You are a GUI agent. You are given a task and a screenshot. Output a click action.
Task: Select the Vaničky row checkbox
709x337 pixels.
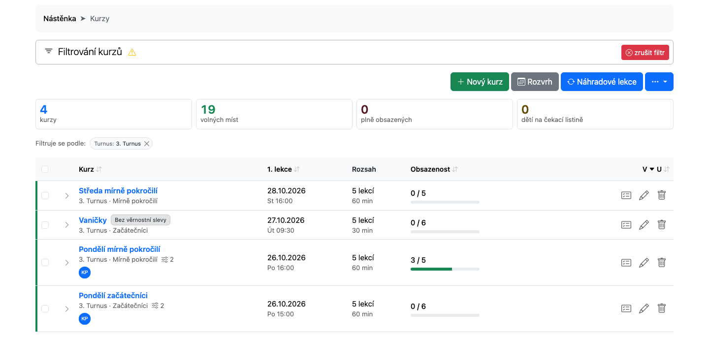[x=45, y=225]
